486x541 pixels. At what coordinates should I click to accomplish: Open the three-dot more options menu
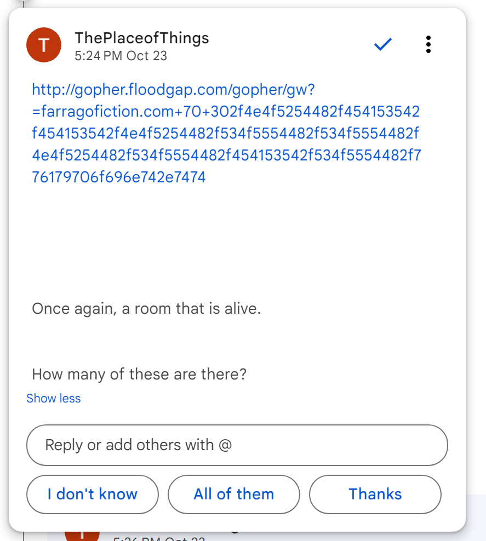[x=428, y=45]
